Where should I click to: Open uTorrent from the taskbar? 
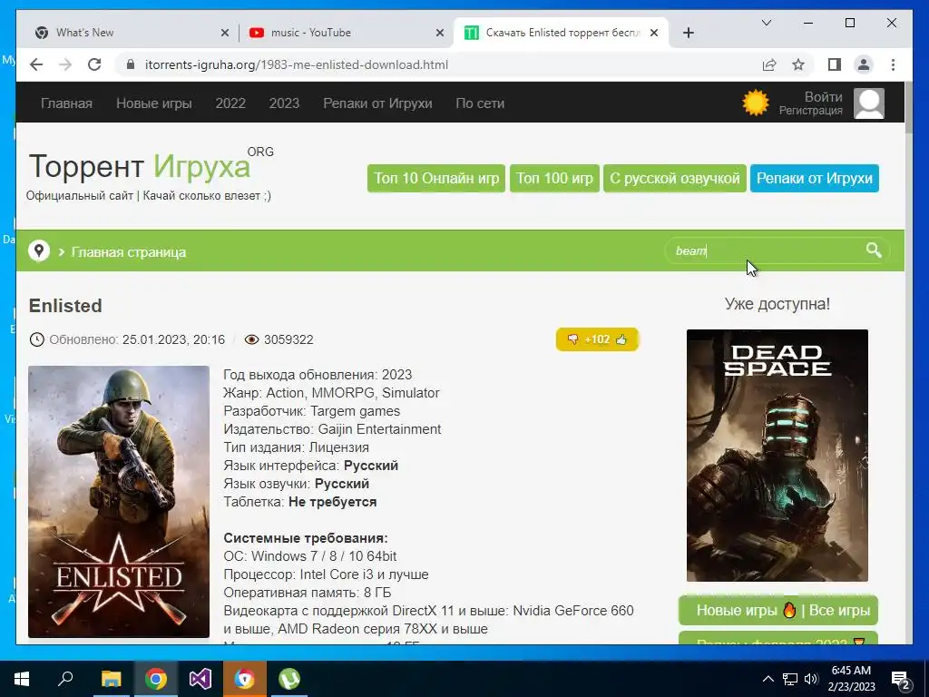tap(289, 679)
